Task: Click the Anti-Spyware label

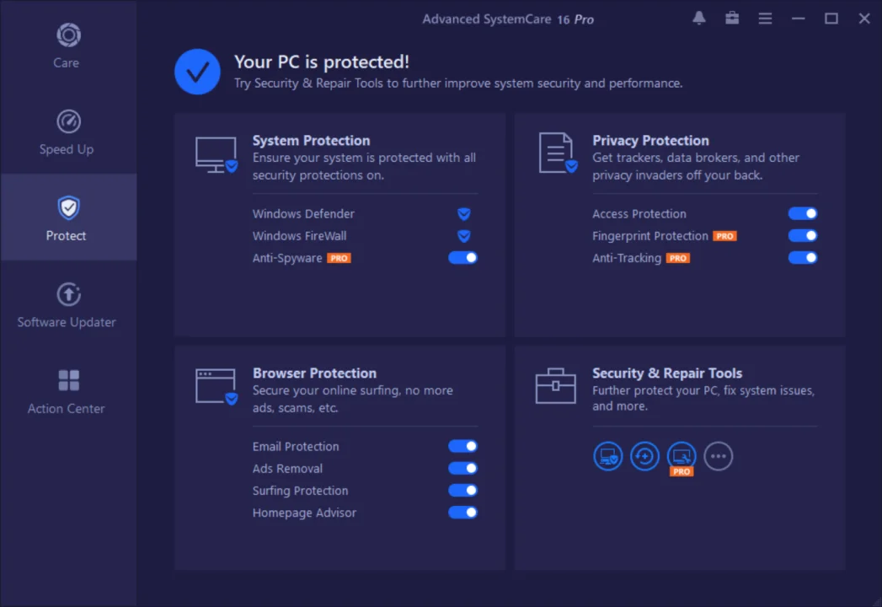Action: click(287, 258)
